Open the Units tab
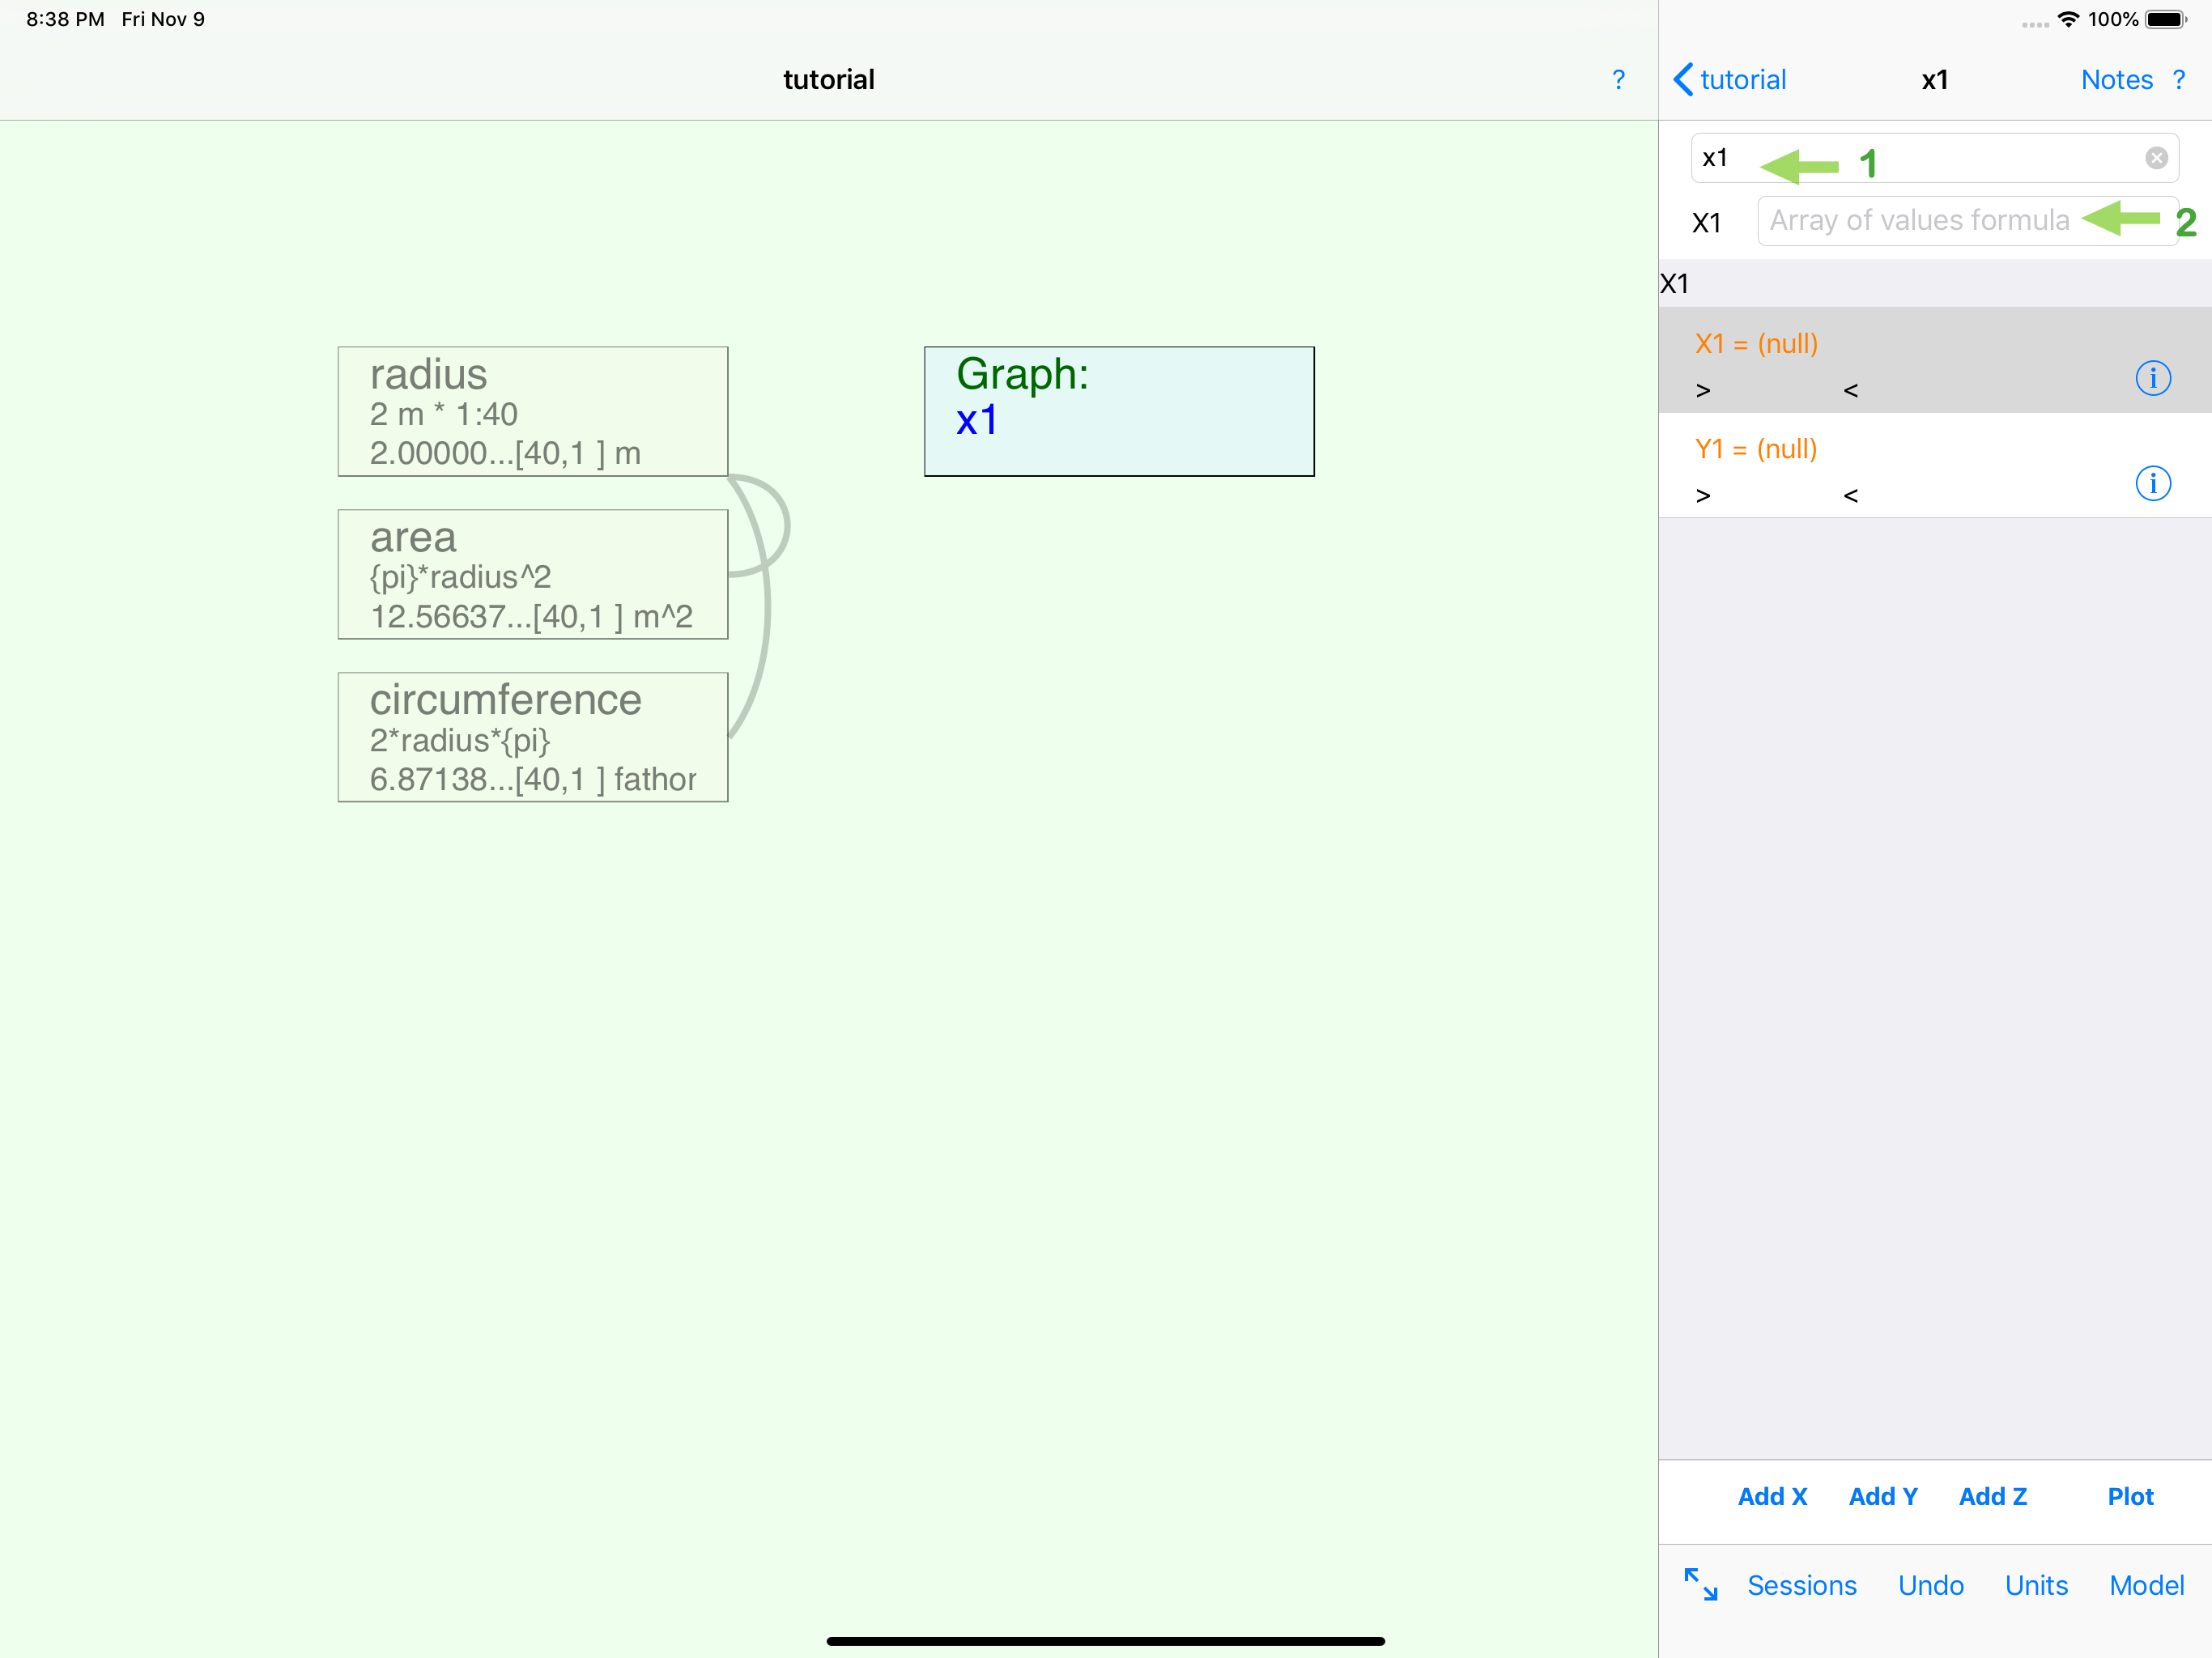2212x1658 pixels. [x=2036, y=1586]
